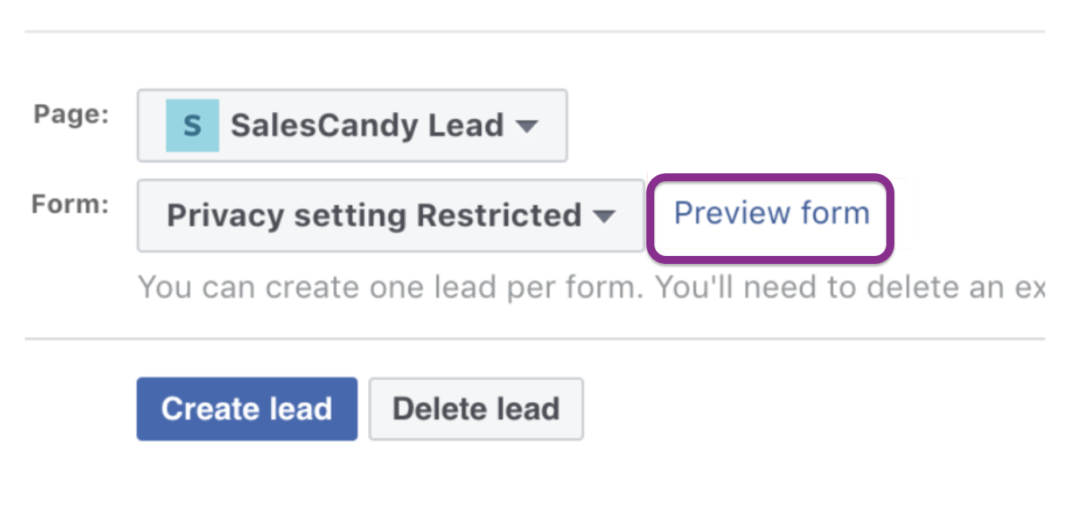Click the caret arrow beside Privacy setting Restricted
The height and width of the screenshot is (531, 1070).
point(604,216)
